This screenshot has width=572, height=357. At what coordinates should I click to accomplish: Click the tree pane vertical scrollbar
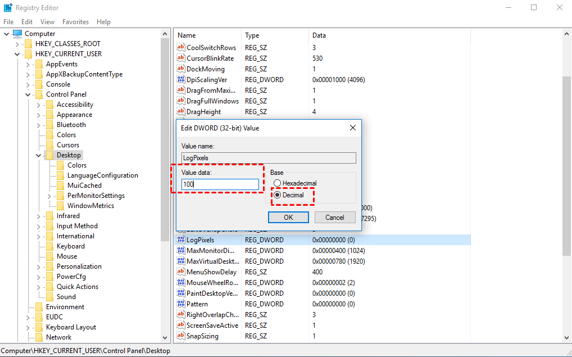pyautogui.click(x=165, y=169)
